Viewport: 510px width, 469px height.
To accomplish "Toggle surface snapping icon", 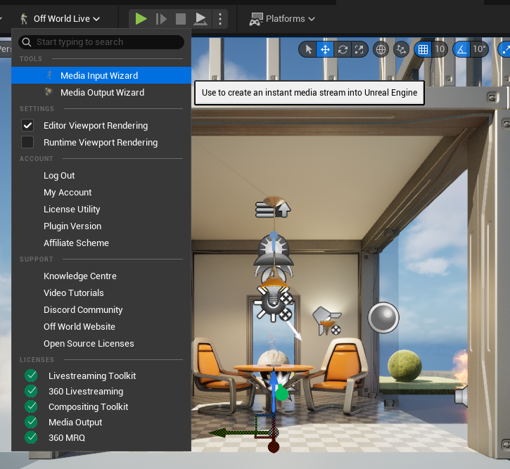I will pos(402,49).
